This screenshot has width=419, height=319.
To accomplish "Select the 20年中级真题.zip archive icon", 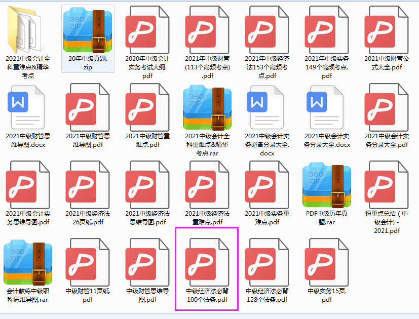I will pos(88,30).
